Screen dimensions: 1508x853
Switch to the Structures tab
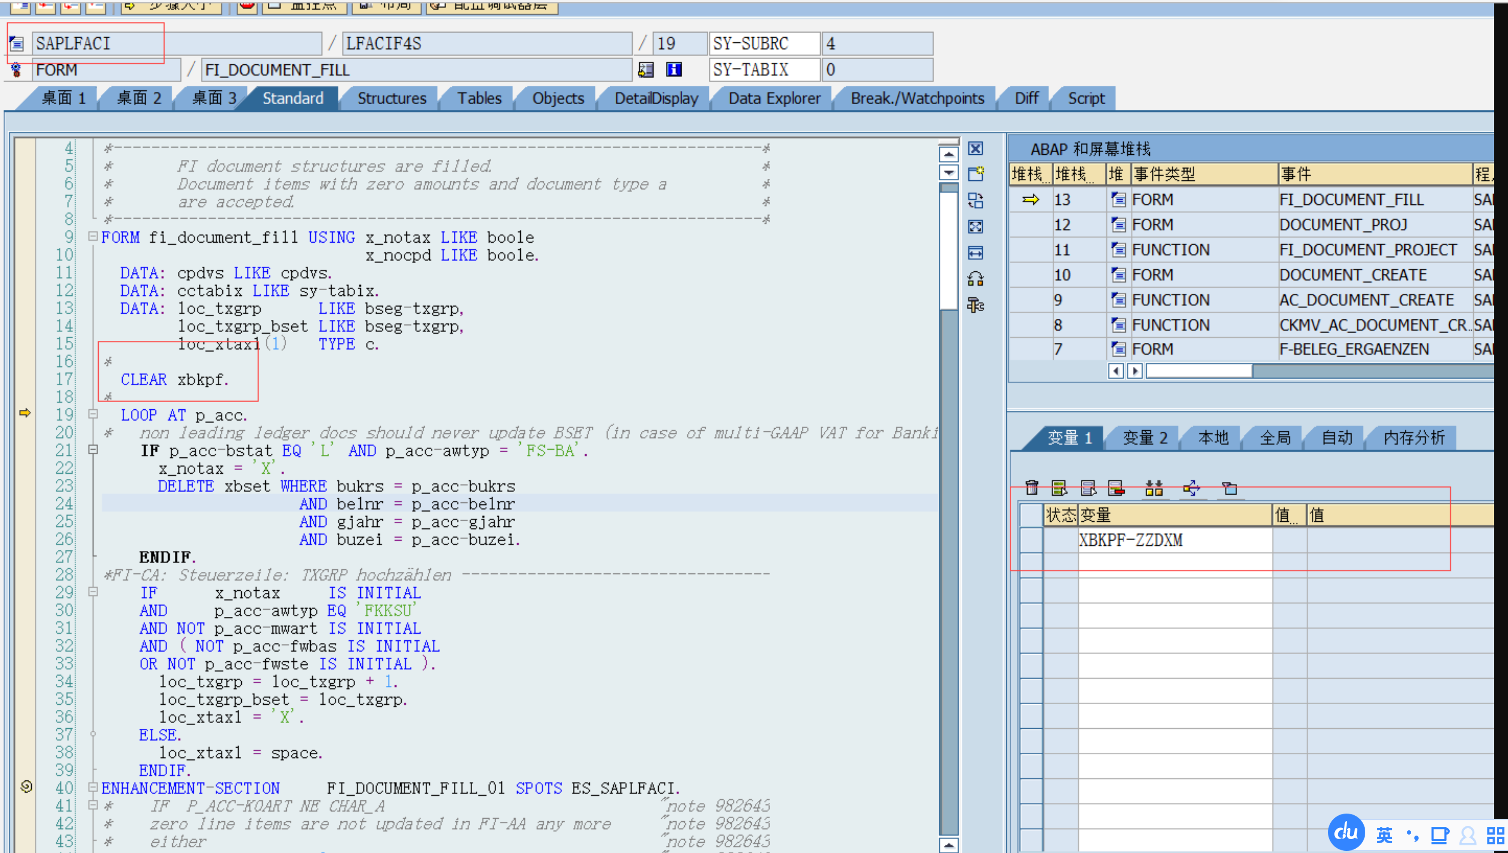pos(392,99)
